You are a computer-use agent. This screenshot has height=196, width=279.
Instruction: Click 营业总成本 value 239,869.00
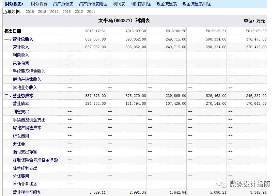tap(176, 96)
